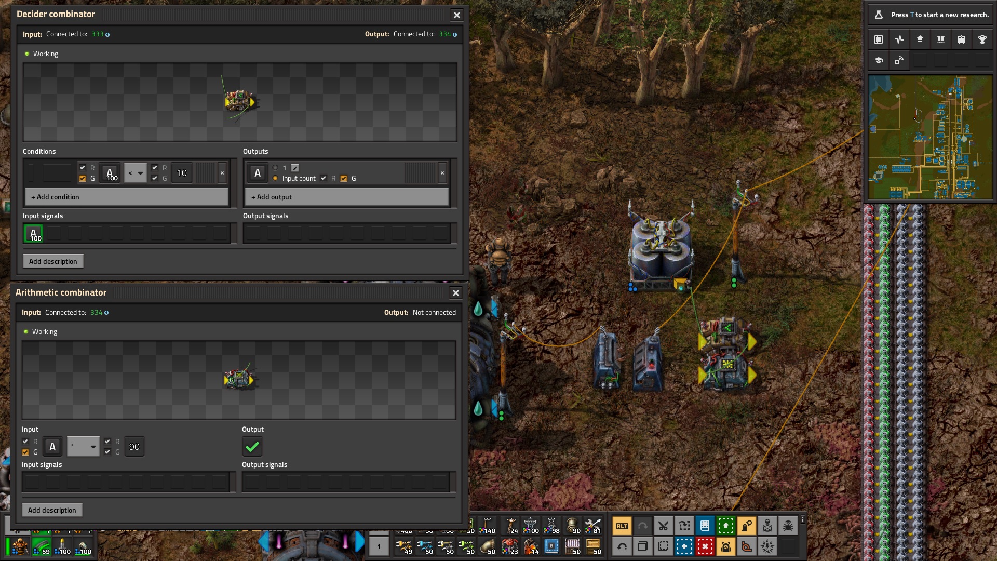Viewport: 997px width, 561px height.
Task: Open the tips and tricks graduation cap
Action: (879, 60)
